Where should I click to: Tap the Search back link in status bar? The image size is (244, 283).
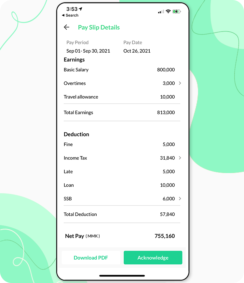click(70, 15)
